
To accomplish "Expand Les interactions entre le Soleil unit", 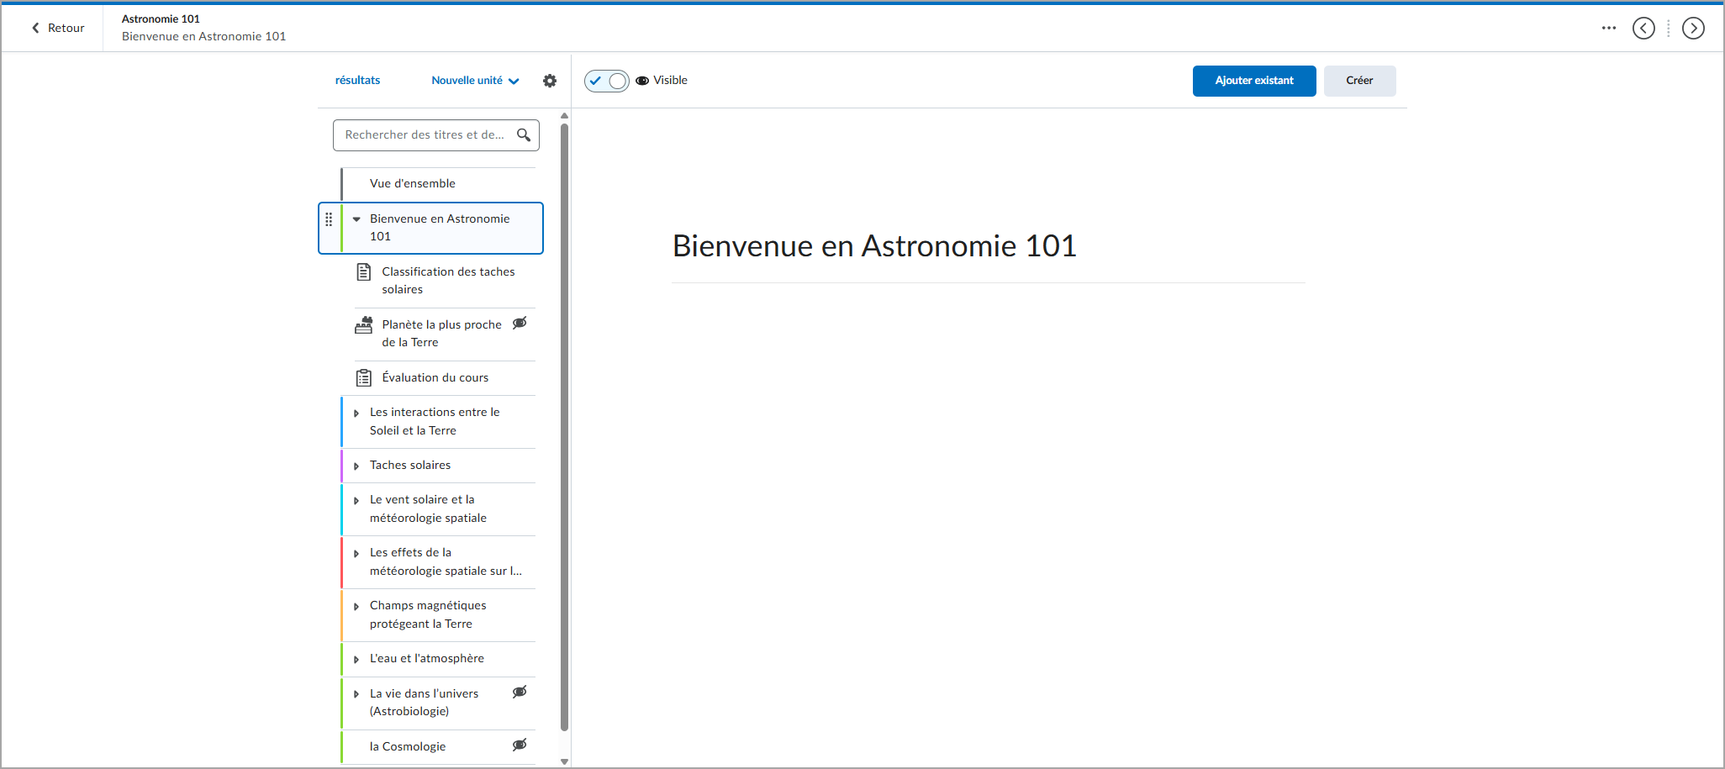I will pos(356,413).
